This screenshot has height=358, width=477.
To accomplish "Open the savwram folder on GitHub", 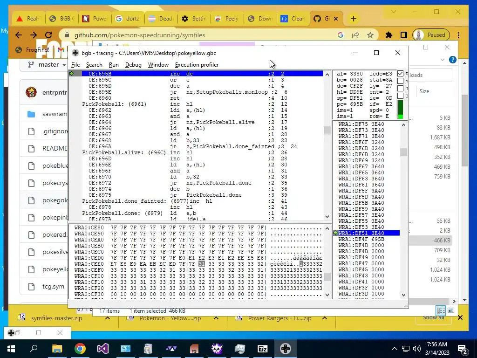I will tap(55, 114).
